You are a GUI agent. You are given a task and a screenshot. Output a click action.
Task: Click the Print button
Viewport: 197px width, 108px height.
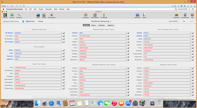184,21
